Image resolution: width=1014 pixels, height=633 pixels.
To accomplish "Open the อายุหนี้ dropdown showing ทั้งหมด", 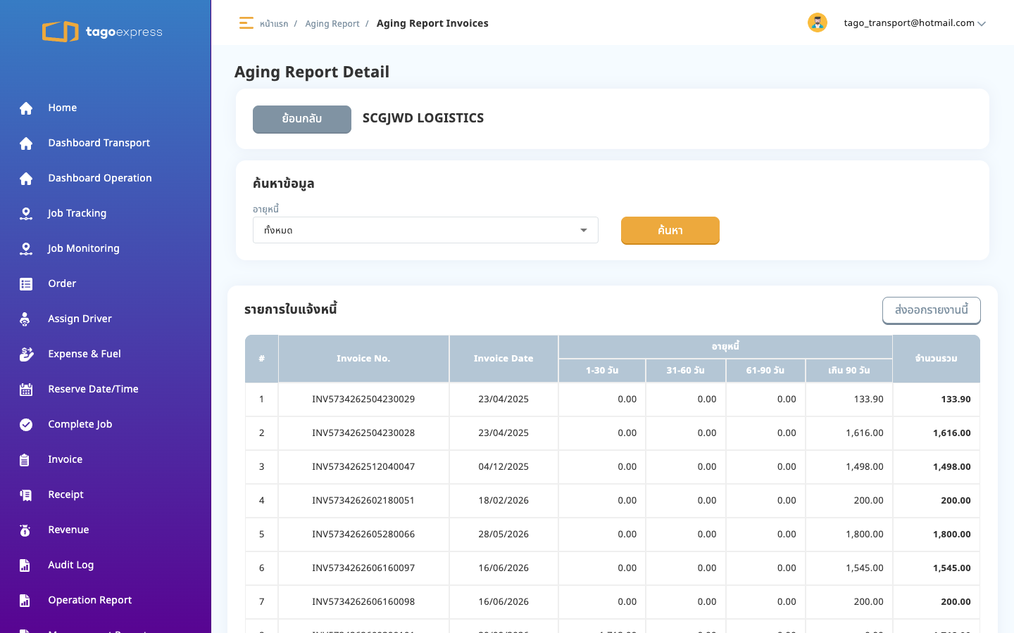I will tap(425, 230).
